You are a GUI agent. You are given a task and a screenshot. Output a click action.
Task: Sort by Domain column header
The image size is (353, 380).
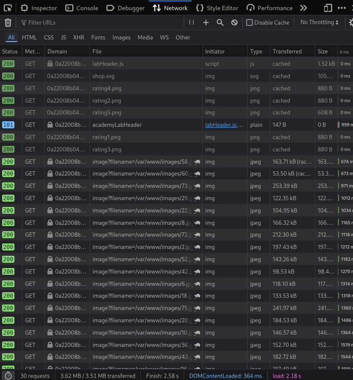click(67, 51)
